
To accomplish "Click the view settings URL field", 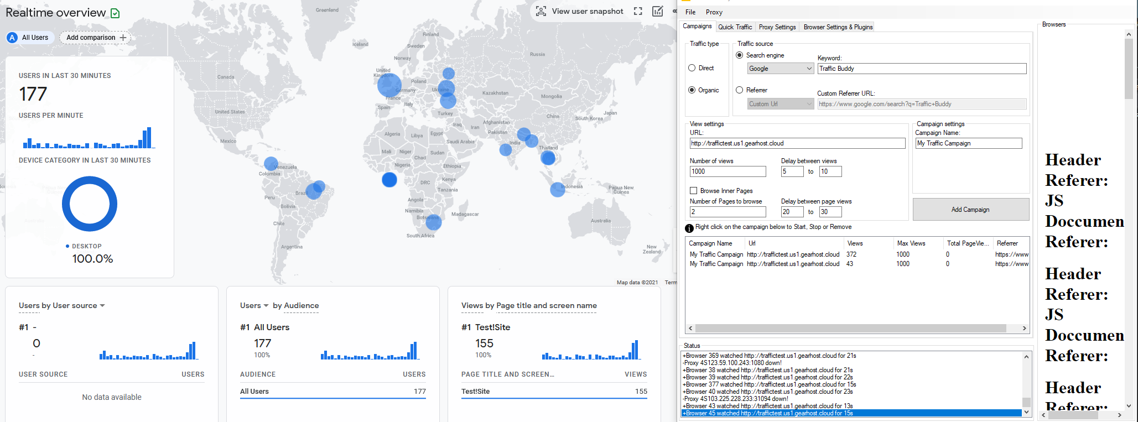I will click(x=797, y=143).
